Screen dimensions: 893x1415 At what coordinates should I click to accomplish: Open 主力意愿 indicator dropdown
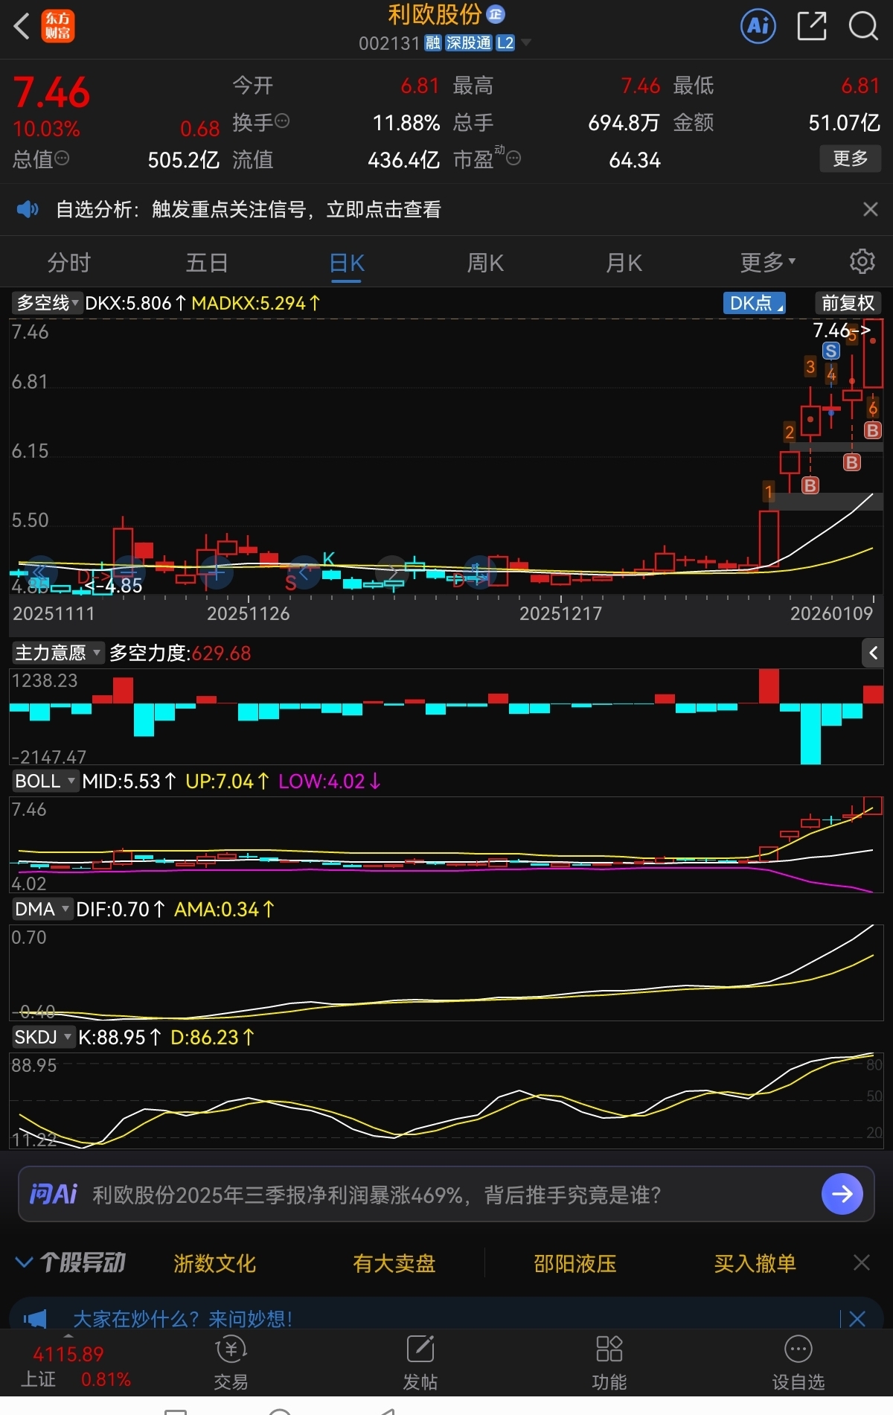tap(57, 653)
